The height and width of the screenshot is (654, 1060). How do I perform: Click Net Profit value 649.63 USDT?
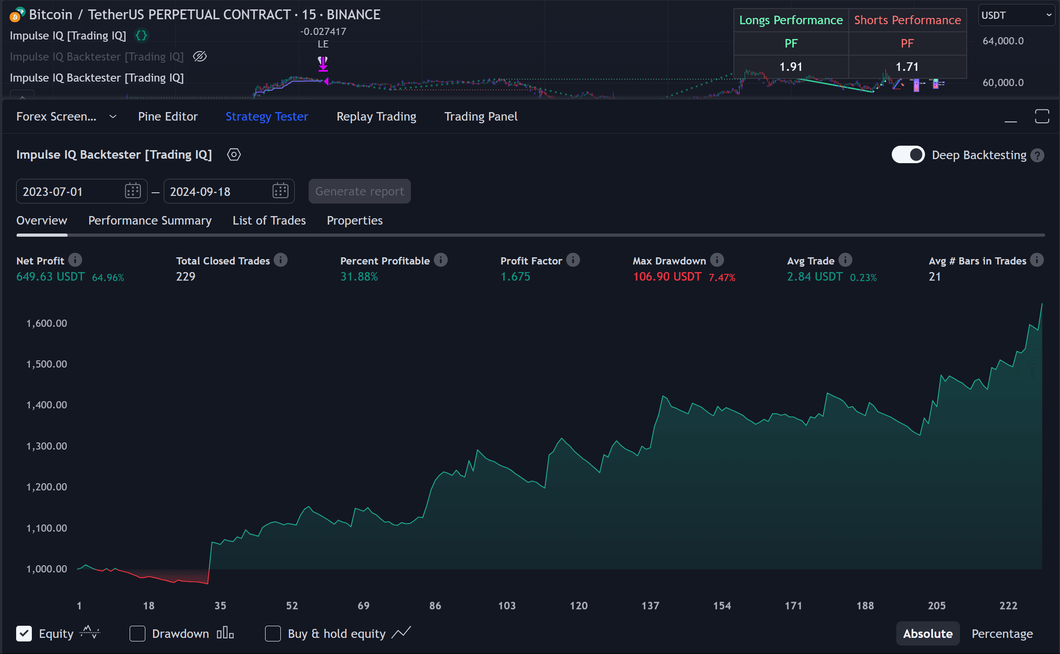coord(50,277)
